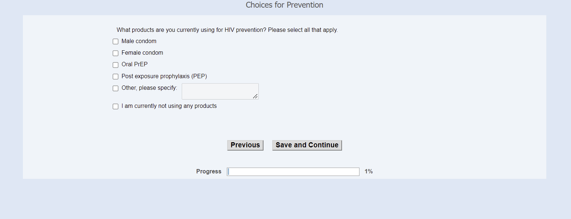This screenshot has height=219, width=571.
Task: Check 'I am currently not using any products' box
Action: tap(116, 106)
